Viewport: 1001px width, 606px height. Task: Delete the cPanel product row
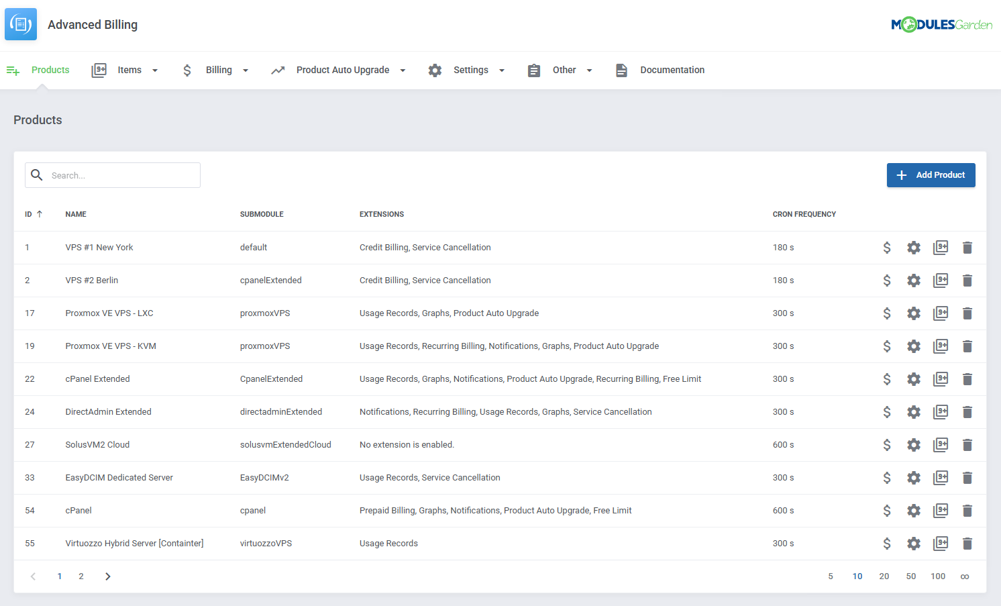pos(967,510)
